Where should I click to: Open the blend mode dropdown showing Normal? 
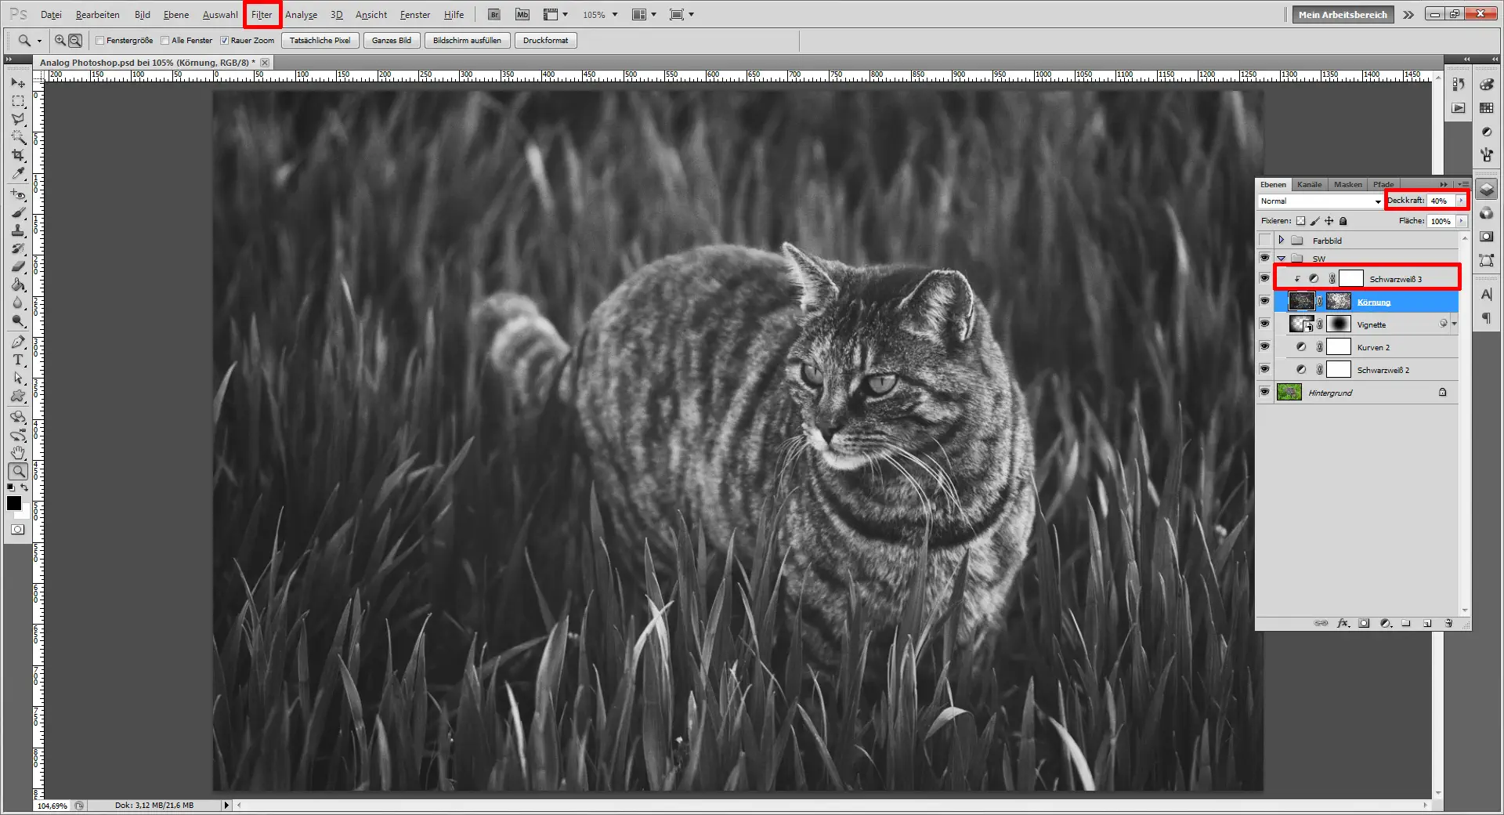[x=1318, y=201]
